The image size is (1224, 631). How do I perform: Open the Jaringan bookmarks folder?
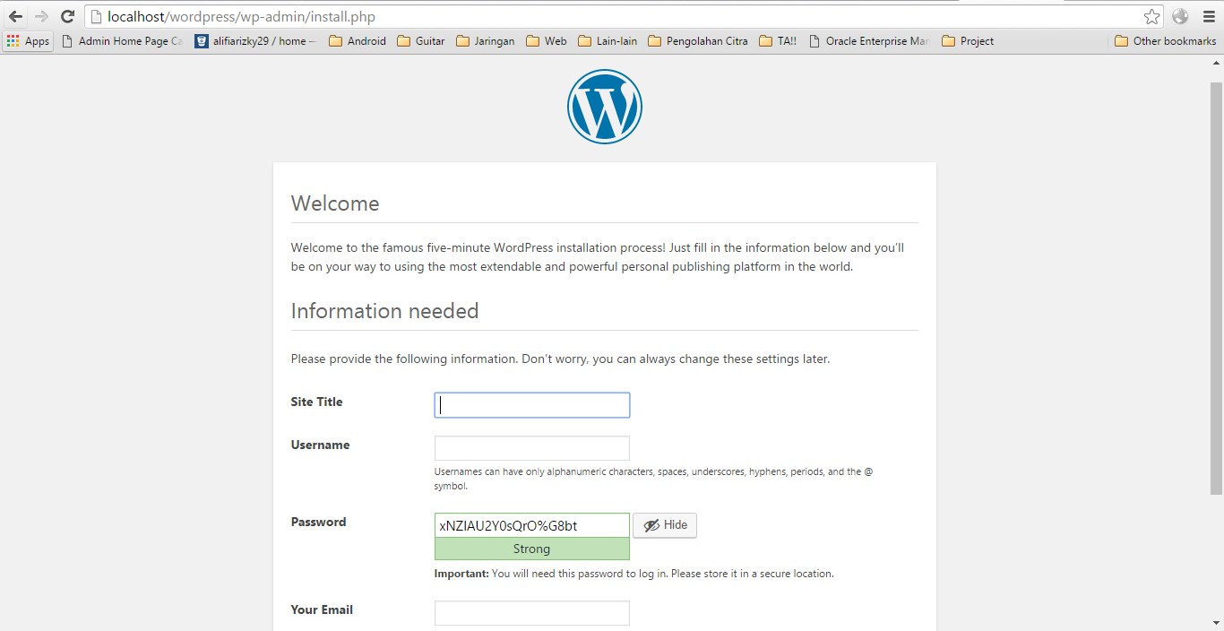point(486,41)
